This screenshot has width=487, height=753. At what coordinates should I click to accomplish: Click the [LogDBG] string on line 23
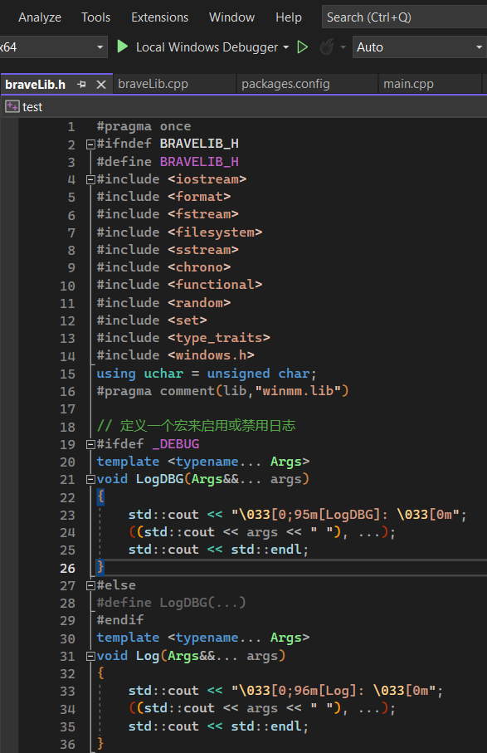tap(348, 515)
